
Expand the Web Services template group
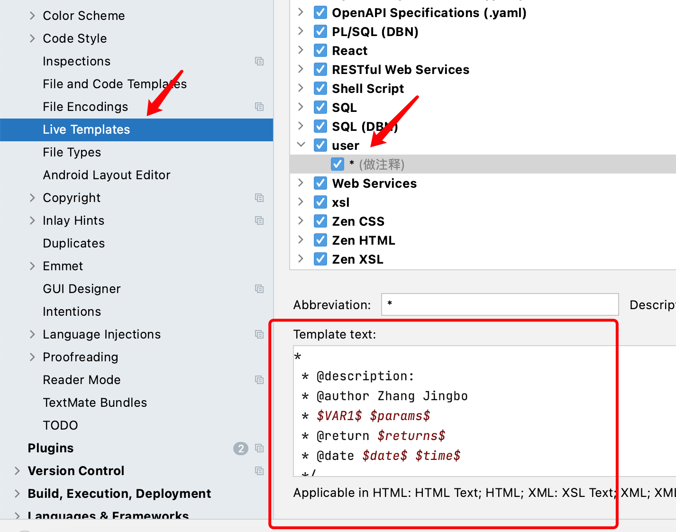(301, 183)
